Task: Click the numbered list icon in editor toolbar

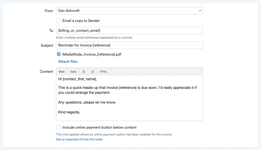Action: click(x=92, y=72)
